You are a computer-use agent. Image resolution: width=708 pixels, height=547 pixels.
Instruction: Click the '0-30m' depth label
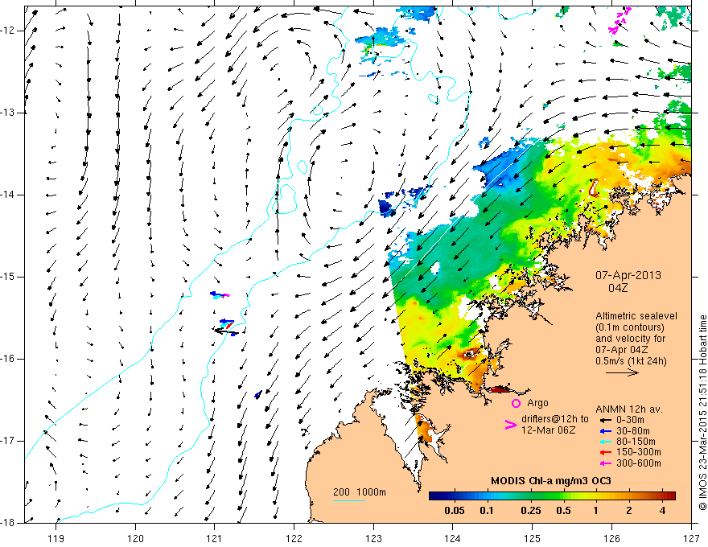(630, 420)
